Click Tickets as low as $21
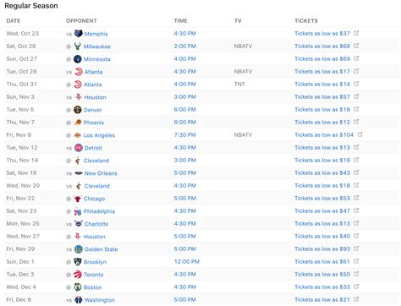 click(x=322, y=300)
